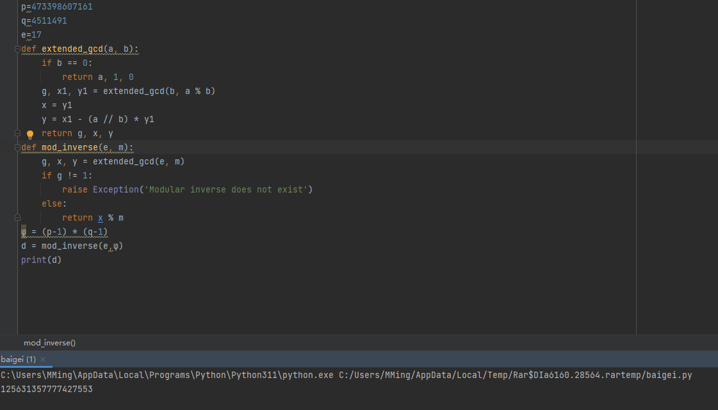Click the underlined x in return x % m
The image size is (718, 410).
coord(101,217)
